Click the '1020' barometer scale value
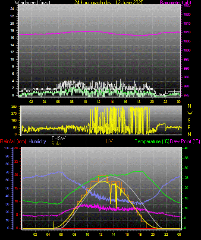Image resolution: width=201 pixels, height=240 pixels. [187, 14]
